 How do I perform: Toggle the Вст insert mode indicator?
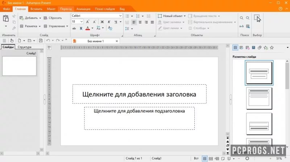(196, 158)
